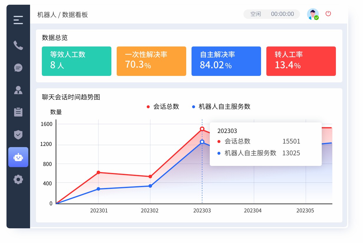Open the user avatar menu
The height and width of the screenshot is (243, 363).
tap(313, 14)
